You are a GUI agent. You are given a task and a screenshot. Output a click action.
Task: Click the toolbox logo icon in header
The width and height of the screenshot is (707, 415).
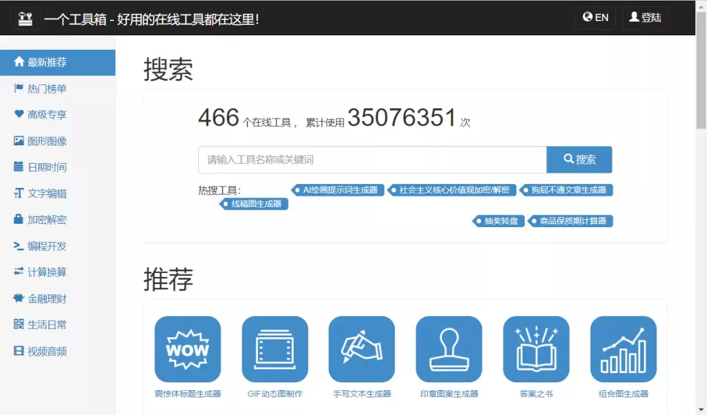26,18
